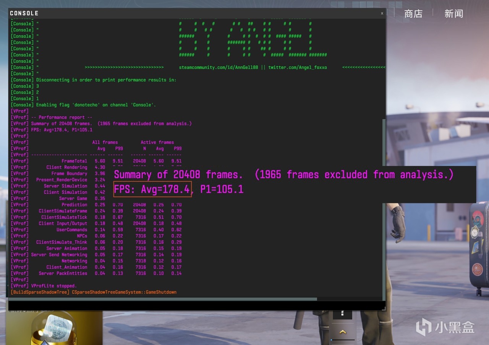
Task: Click the '-- Performance report --' line
Action: [x=62, y=117]
